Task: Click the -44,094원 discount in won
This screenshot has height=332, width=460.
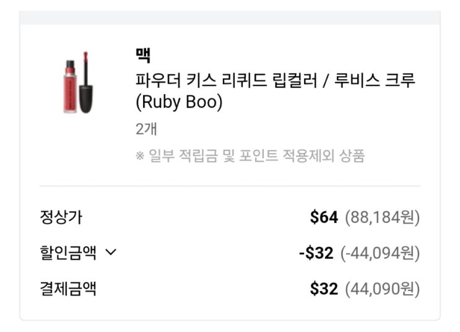Action: pos(380,253)
